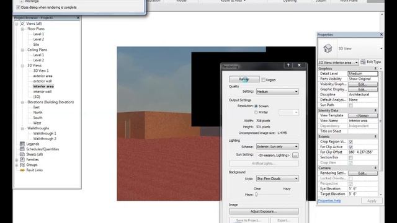The image size is (397, 223).
Task: Click the View Name field
Action: point(363,121)
